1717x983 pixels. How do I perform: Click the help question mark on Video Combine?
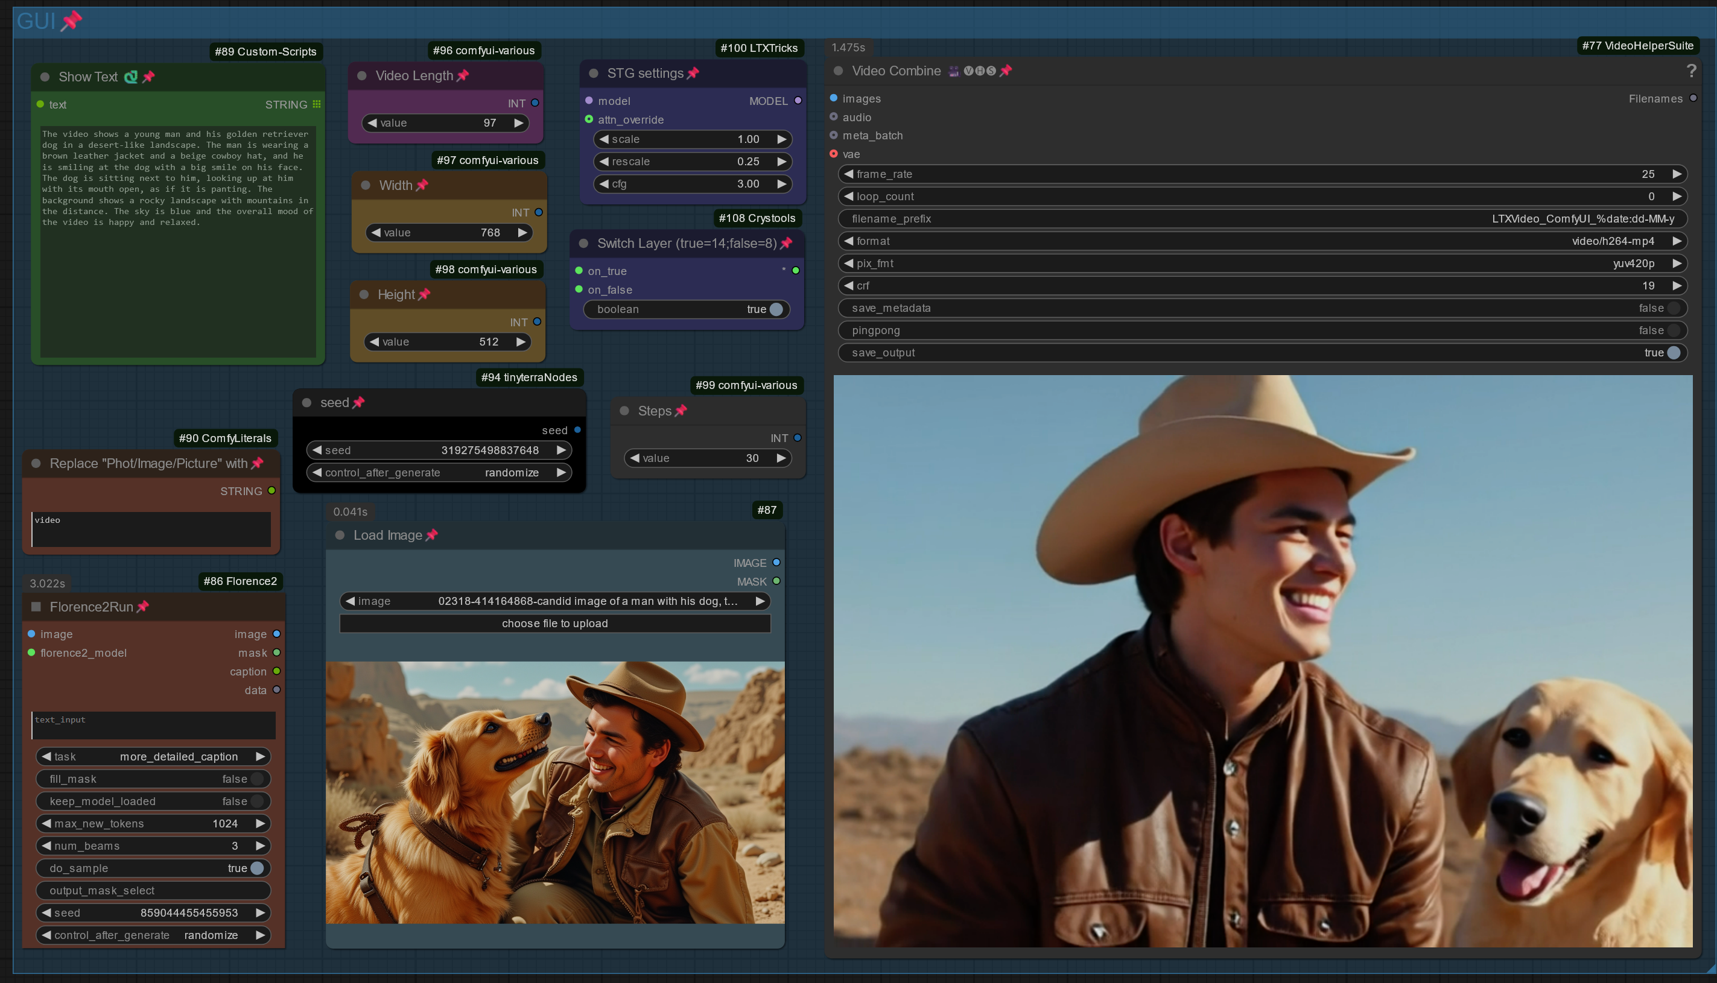coord(1690,71)
